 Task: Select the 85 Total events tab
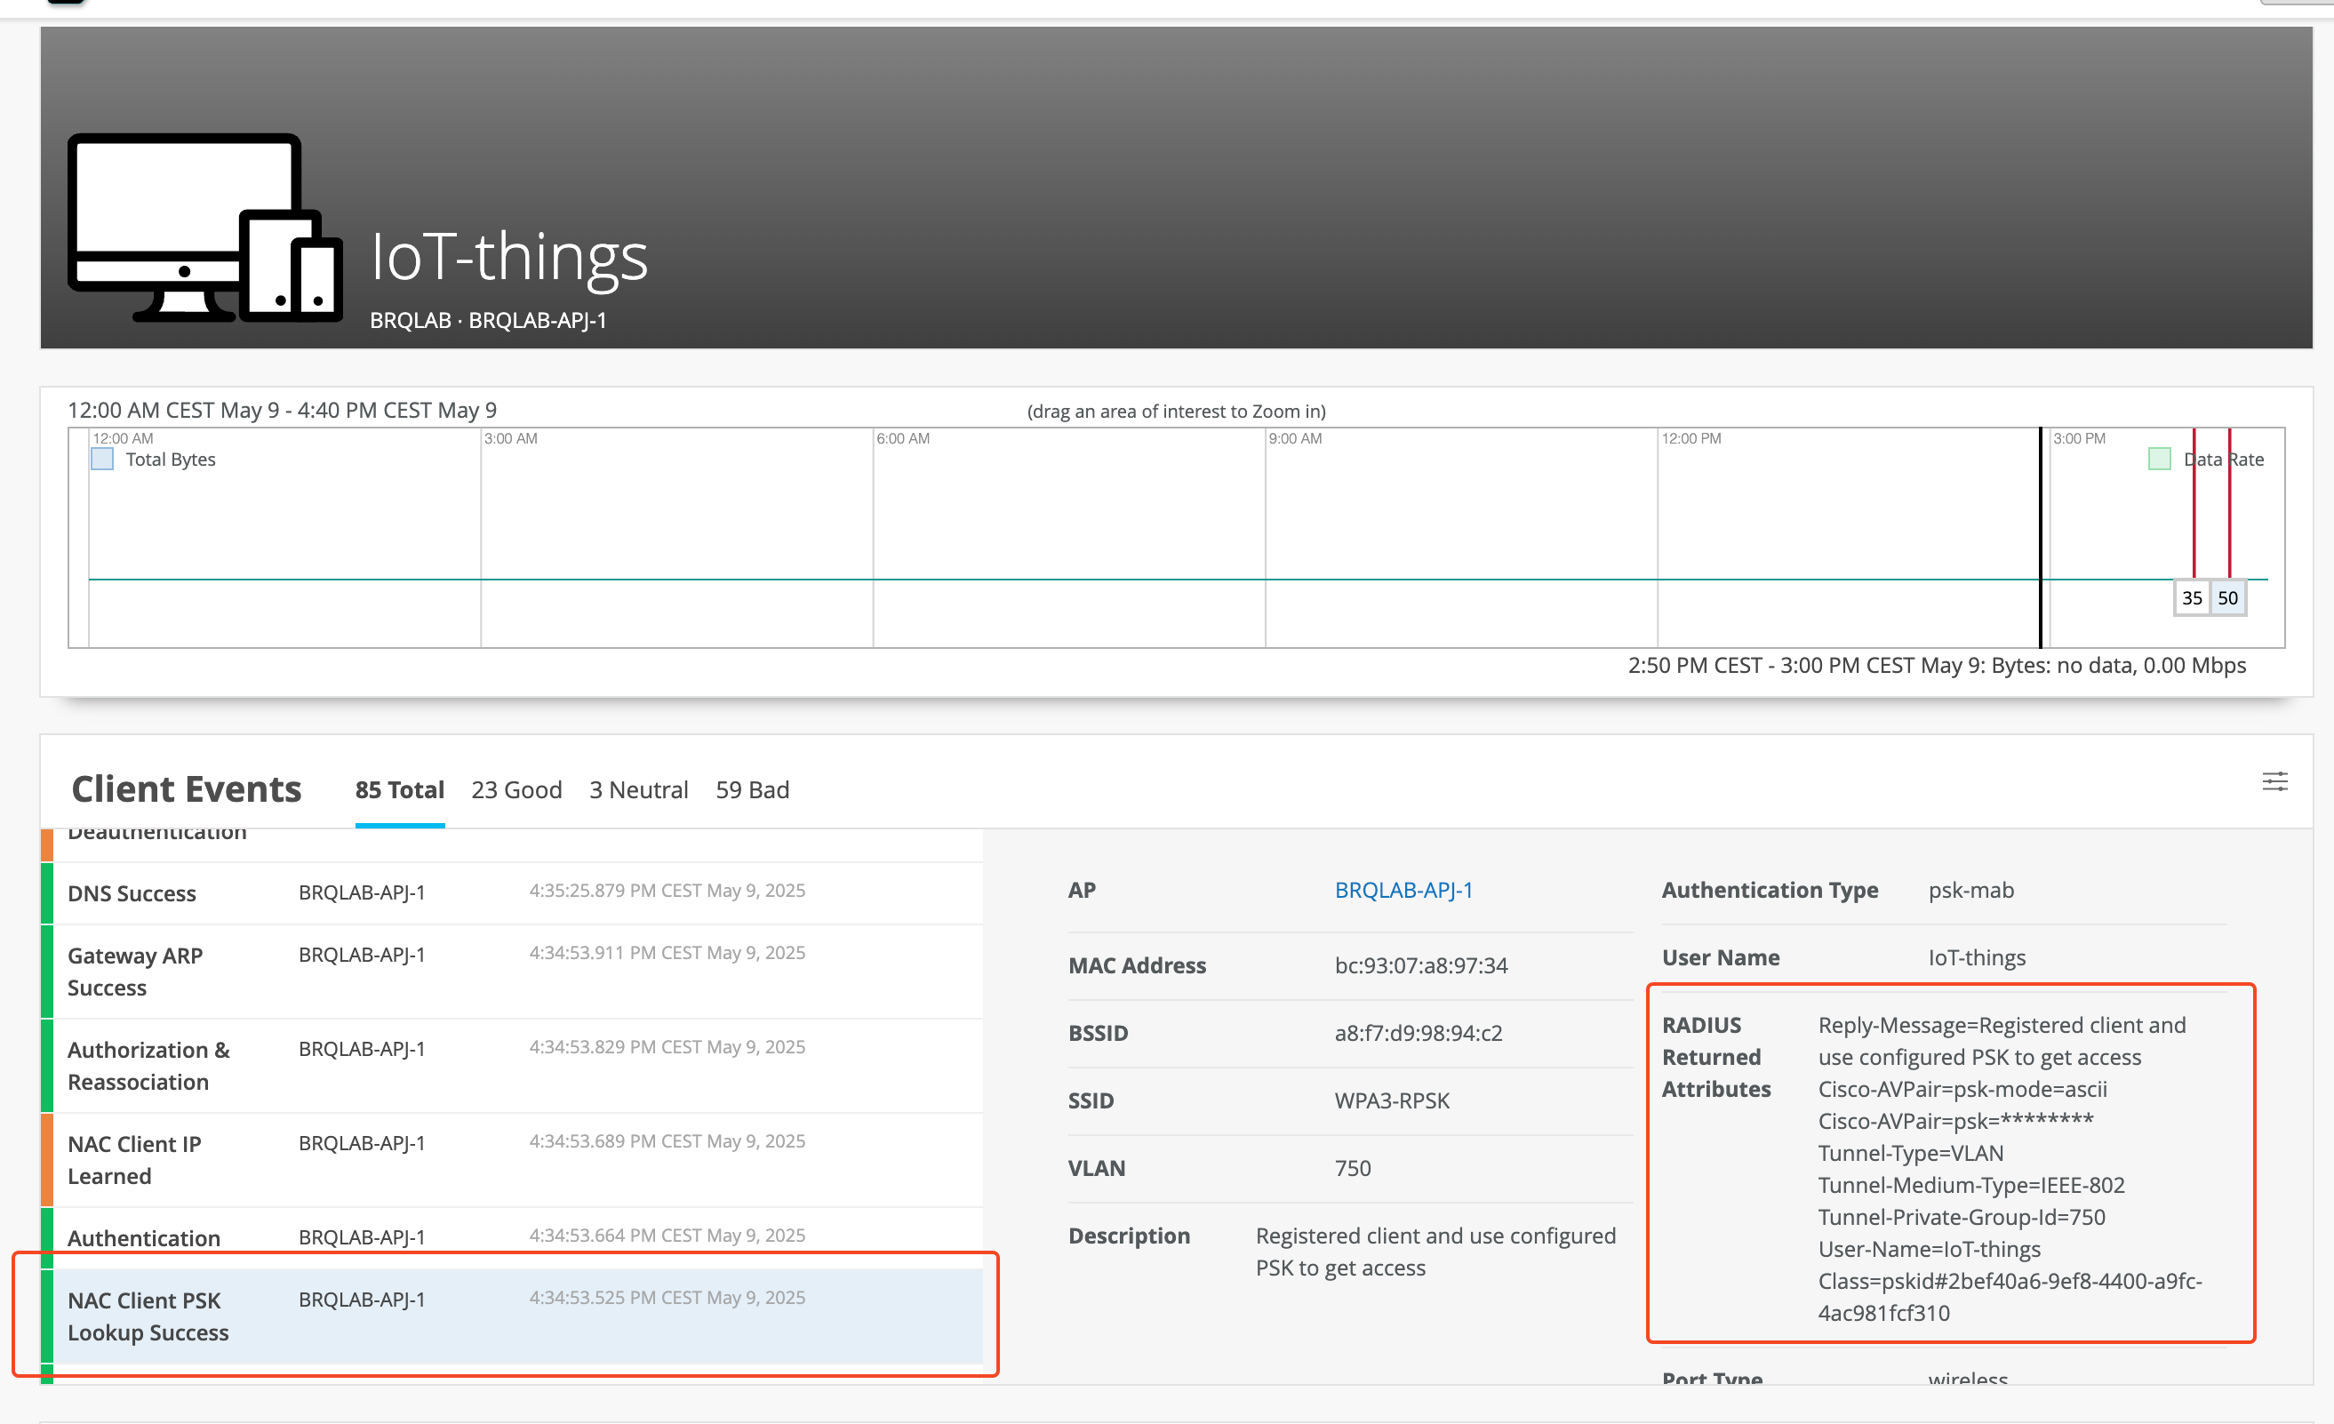[399, 789]
